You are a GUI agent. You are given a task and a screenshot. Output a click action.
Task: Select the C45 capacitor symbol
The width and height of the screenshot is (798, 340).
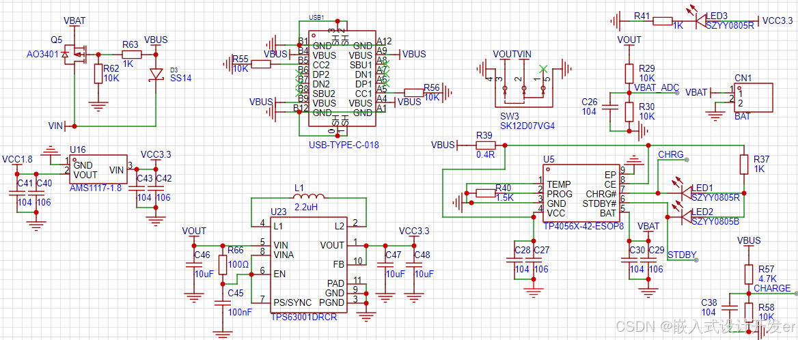coord(222,302)
